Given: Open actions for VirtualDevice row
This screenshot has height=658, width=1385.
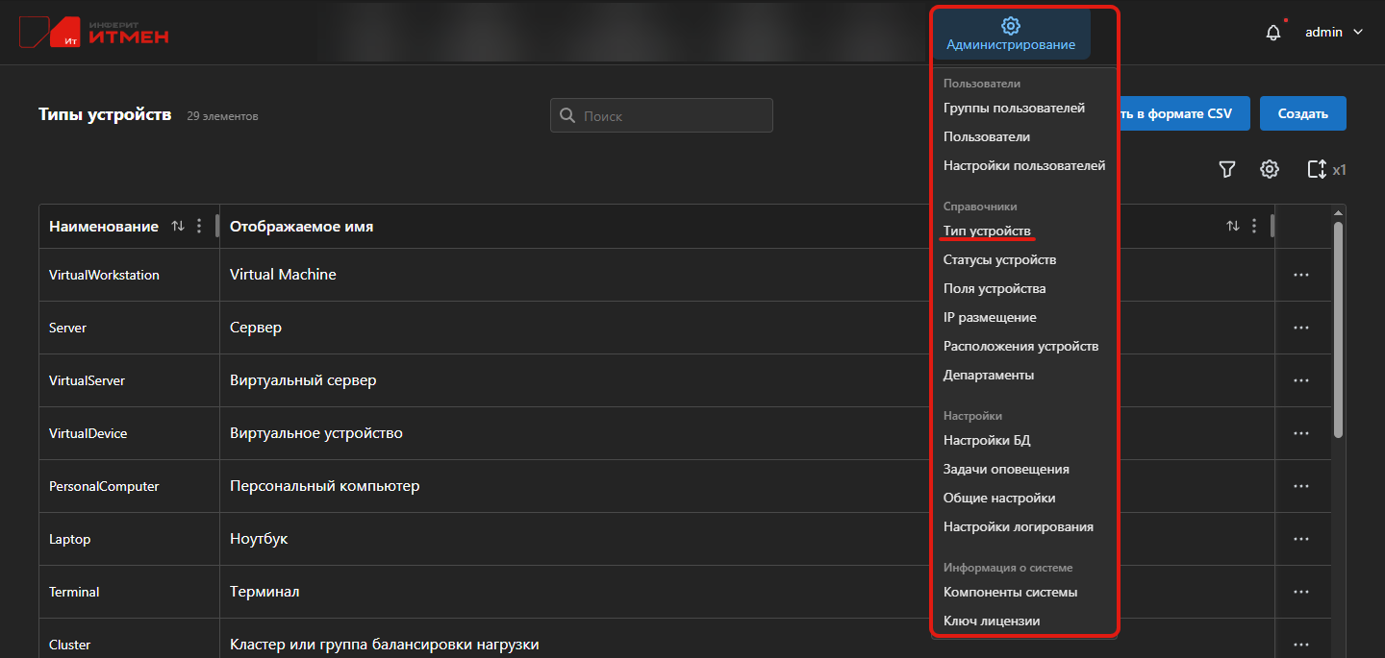Looking at the screenshot, I should point(1301,433).
